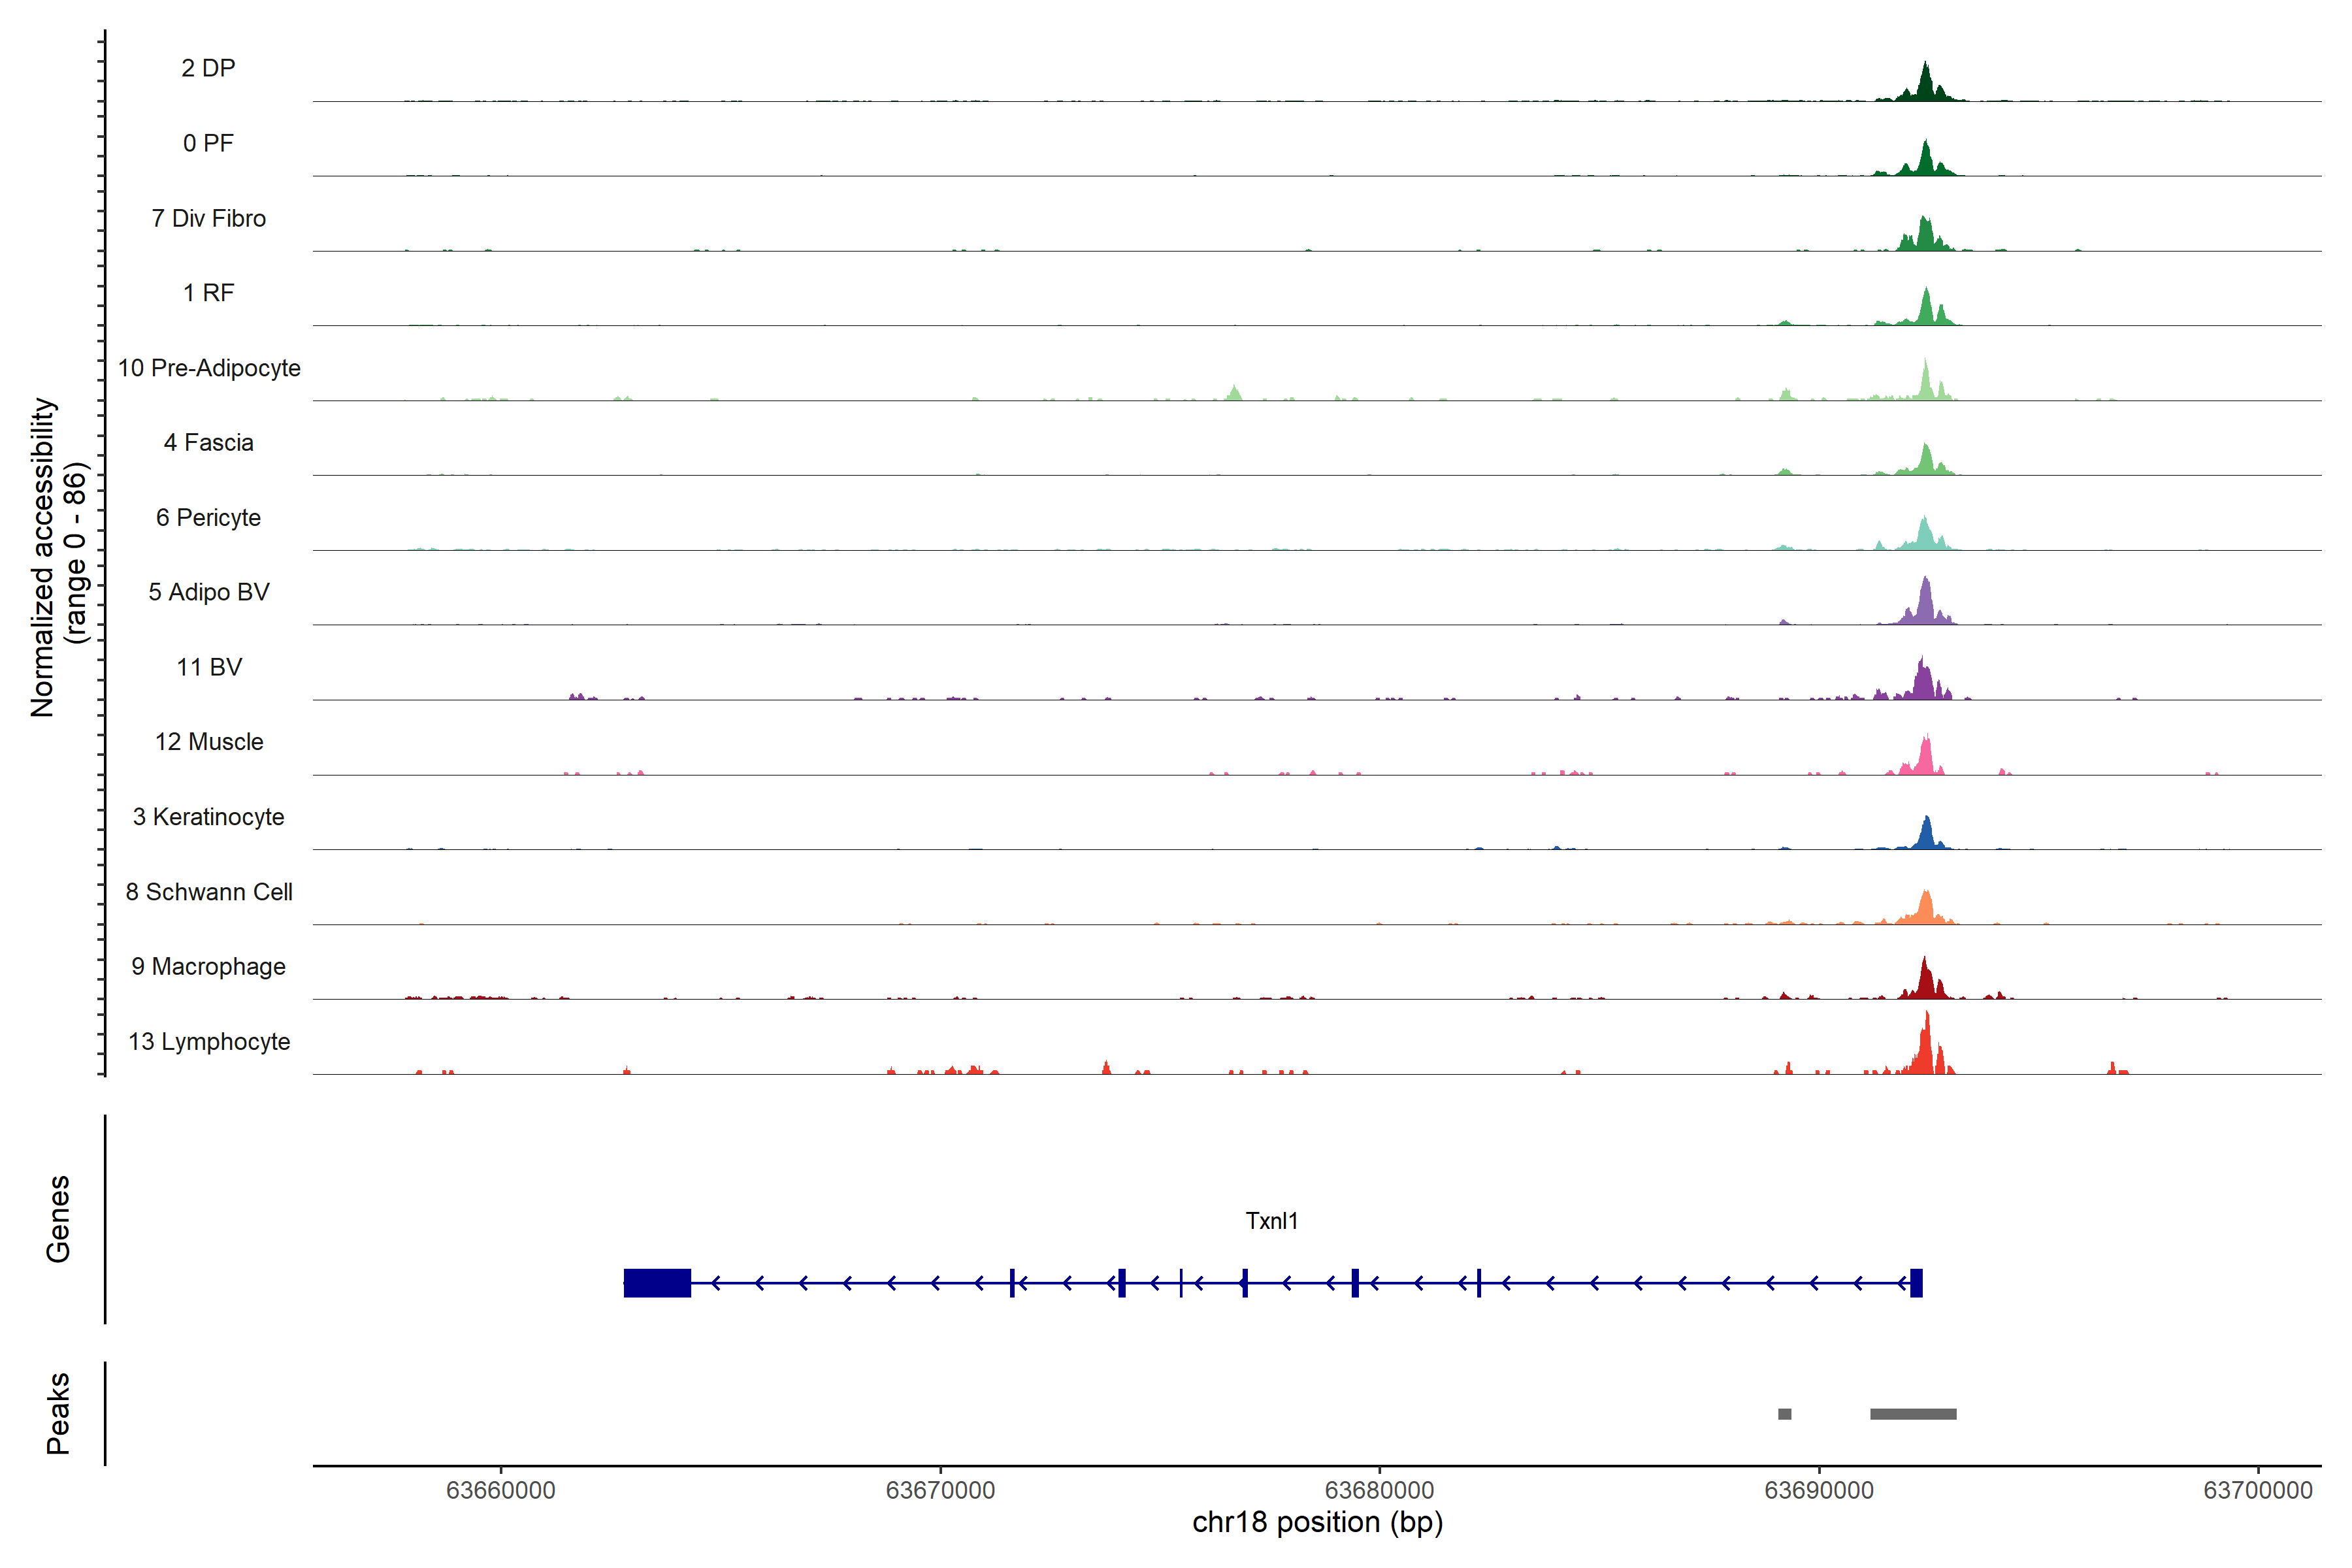Click the "2 DP" track label
Screen dimensions: 2352x1568
click(208, 68)
